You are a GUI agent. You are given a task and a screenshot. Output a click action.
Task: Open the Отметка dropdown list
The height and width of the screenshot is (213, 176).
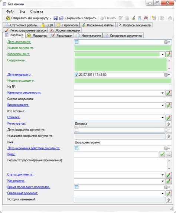[x=163, y=118]
